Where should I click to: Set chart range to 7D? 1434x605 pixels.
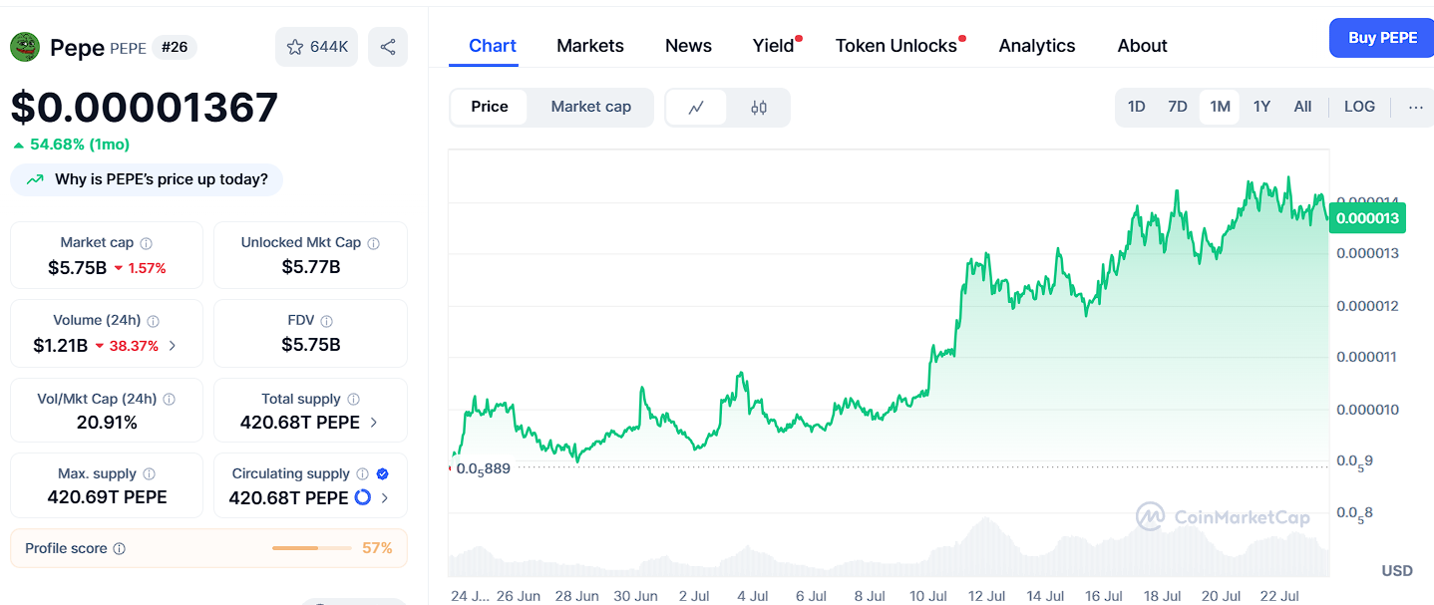pyautogui.click(x=1178, y=107)
